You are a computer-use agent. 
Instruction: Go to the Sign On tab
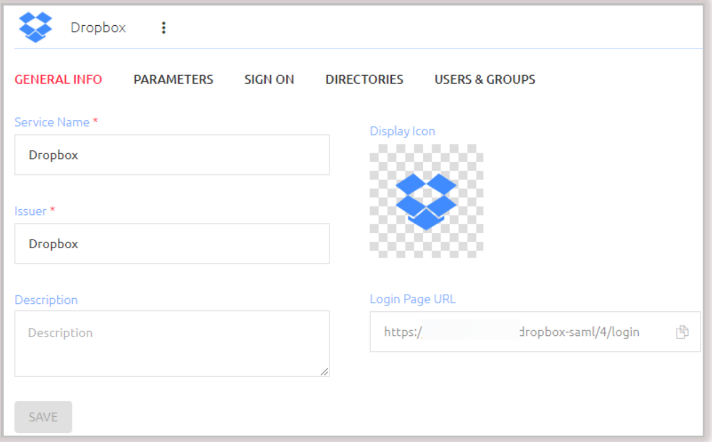coord(269,80)
